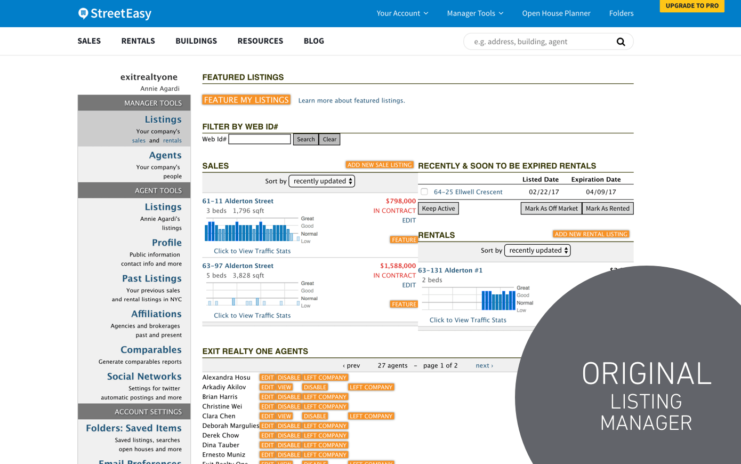741x464 pixels.
Task: Tick the 64-25 Ellwell Crescent checkbox
Action: [x=424, y=191]
